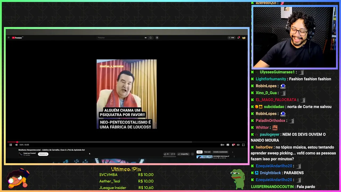Click the video title Modismo Neopentecostal
The width and height of the screenshot is (341, 192).
[51, 150]
